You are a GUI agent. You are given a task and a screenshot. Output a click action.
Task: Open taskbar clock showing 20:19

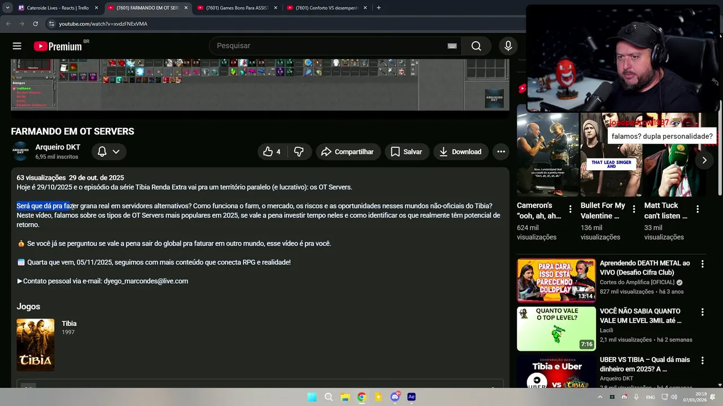point(695,397)
